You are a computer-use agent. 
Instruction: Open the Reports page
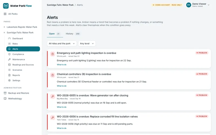23,75
